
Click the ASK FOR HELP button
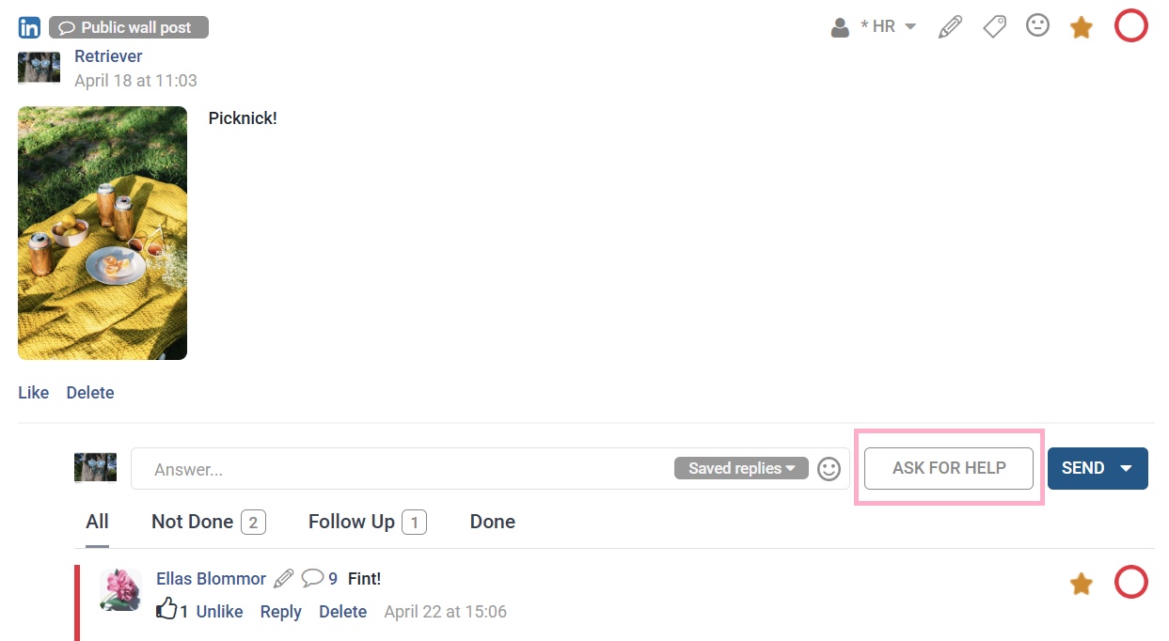(x=949, y=468)
